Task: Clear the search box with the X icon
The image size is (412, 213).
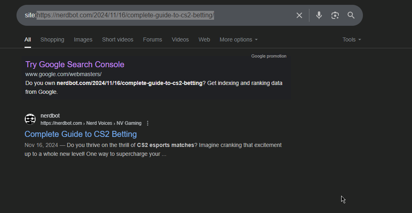Action: [x=299, y=15]
